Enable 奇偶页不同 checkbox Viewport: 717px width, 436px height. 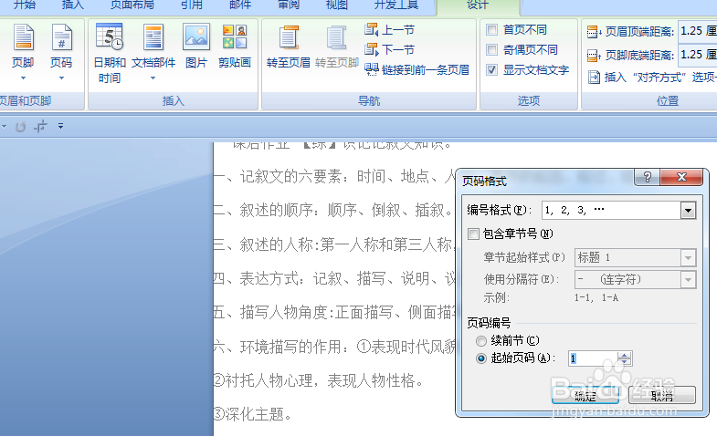click(x=492, y=50)
